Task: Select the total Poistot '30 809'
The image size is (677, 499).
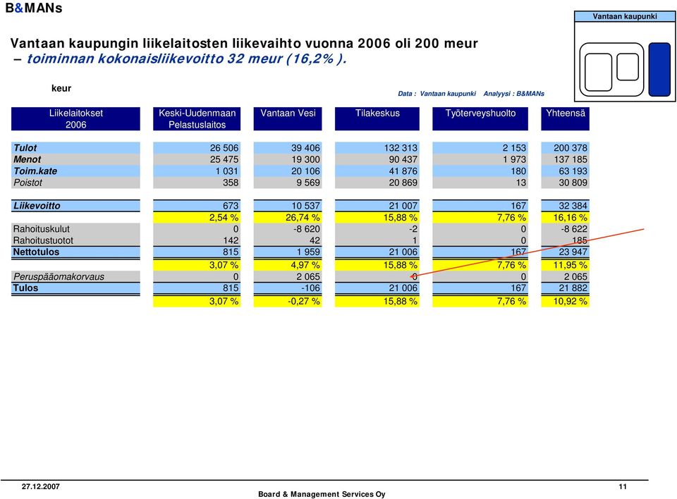Action: tap(573, 183)
